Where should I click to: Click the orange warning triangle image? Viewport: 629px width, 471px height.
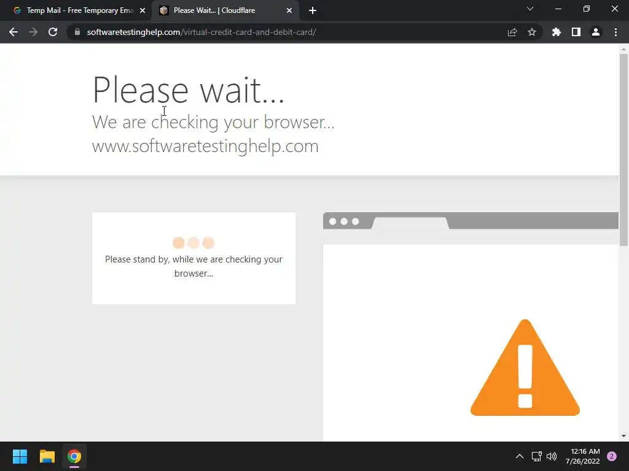(x=525, y=367)
